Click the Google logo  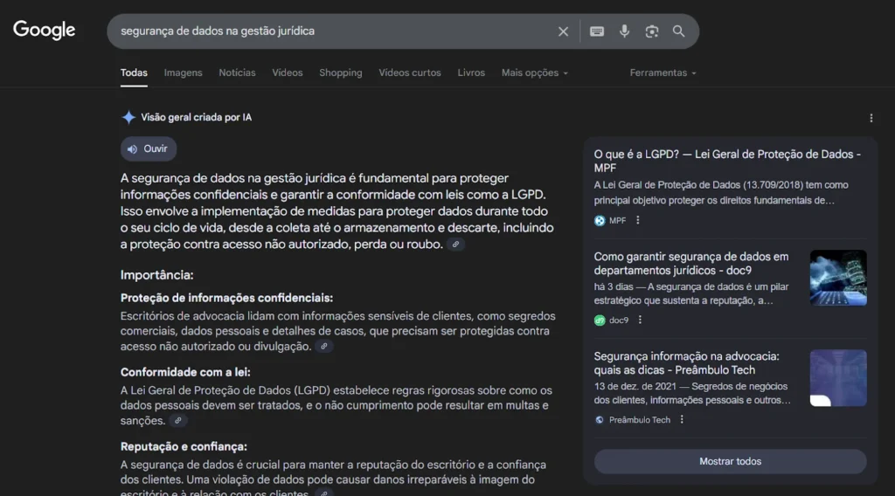click(44, 30)
